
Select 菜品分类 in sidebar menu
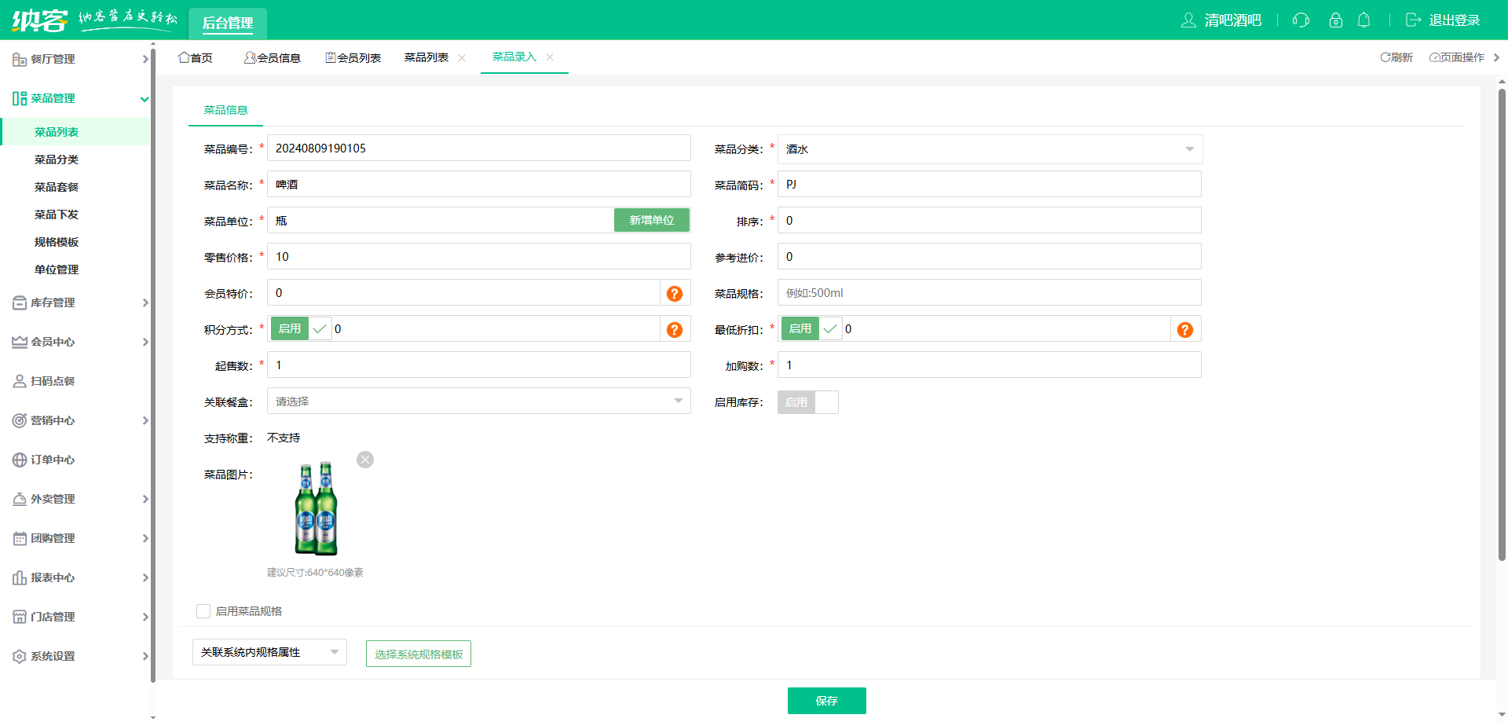57,159
